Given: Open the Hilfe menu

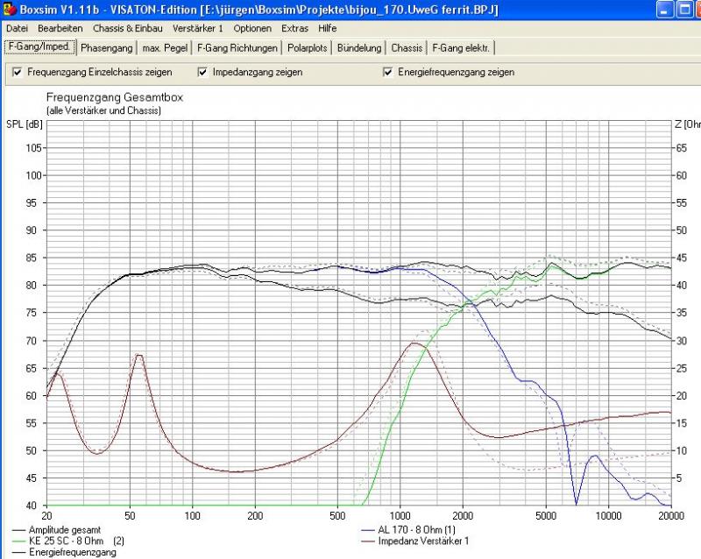Looking at the screenshot, I should coord(327,29).
